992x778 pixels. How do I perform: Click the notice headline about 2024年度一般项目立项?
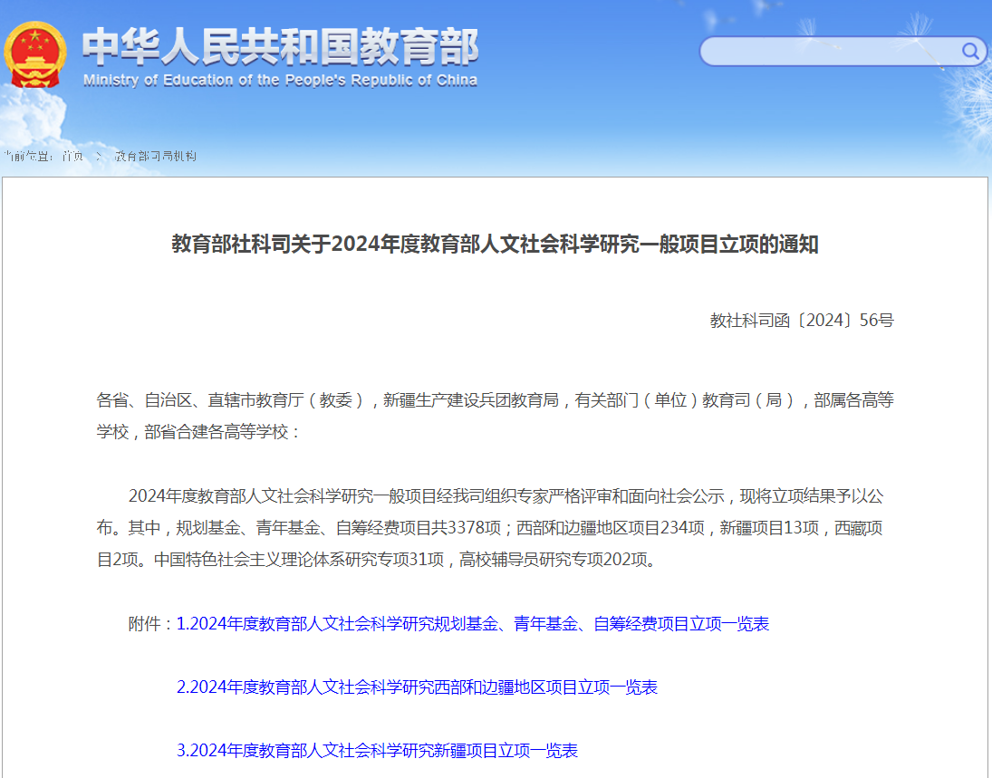click(495, 245)
